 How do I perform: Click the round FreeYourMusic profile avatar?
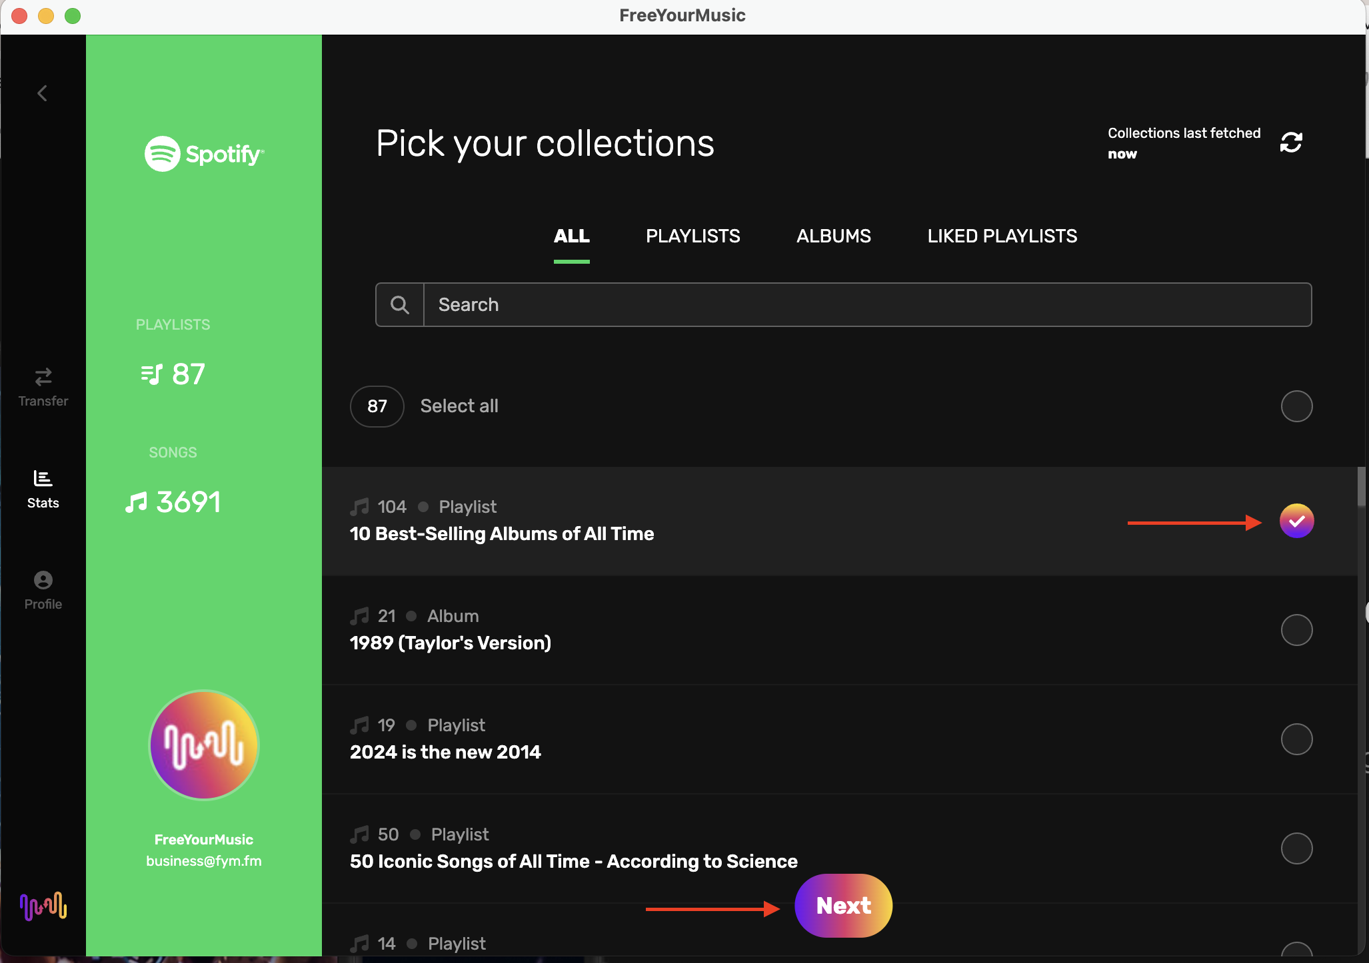click(x=204, y=745)
